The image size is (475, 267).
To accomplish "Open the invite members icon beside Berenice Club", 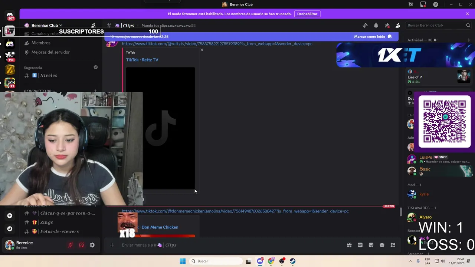I will pyautogui.click(x=94, y=25).
